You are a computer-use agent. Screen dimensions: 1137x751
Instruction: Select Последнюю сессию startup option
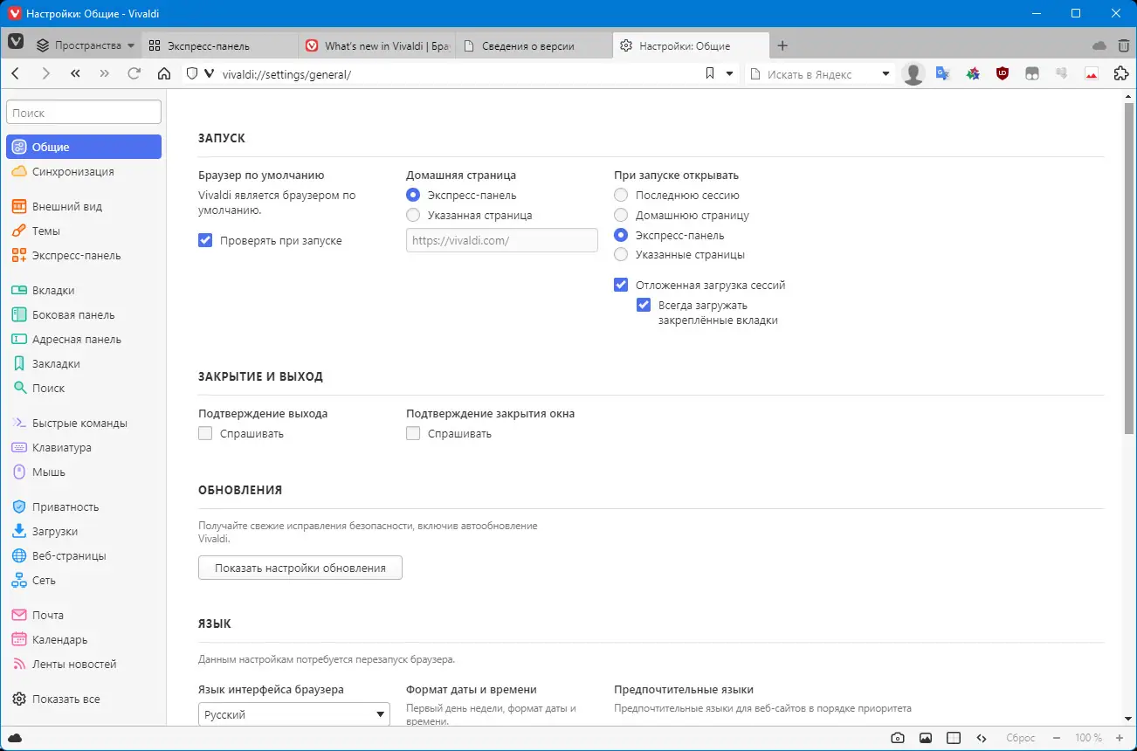620,195
